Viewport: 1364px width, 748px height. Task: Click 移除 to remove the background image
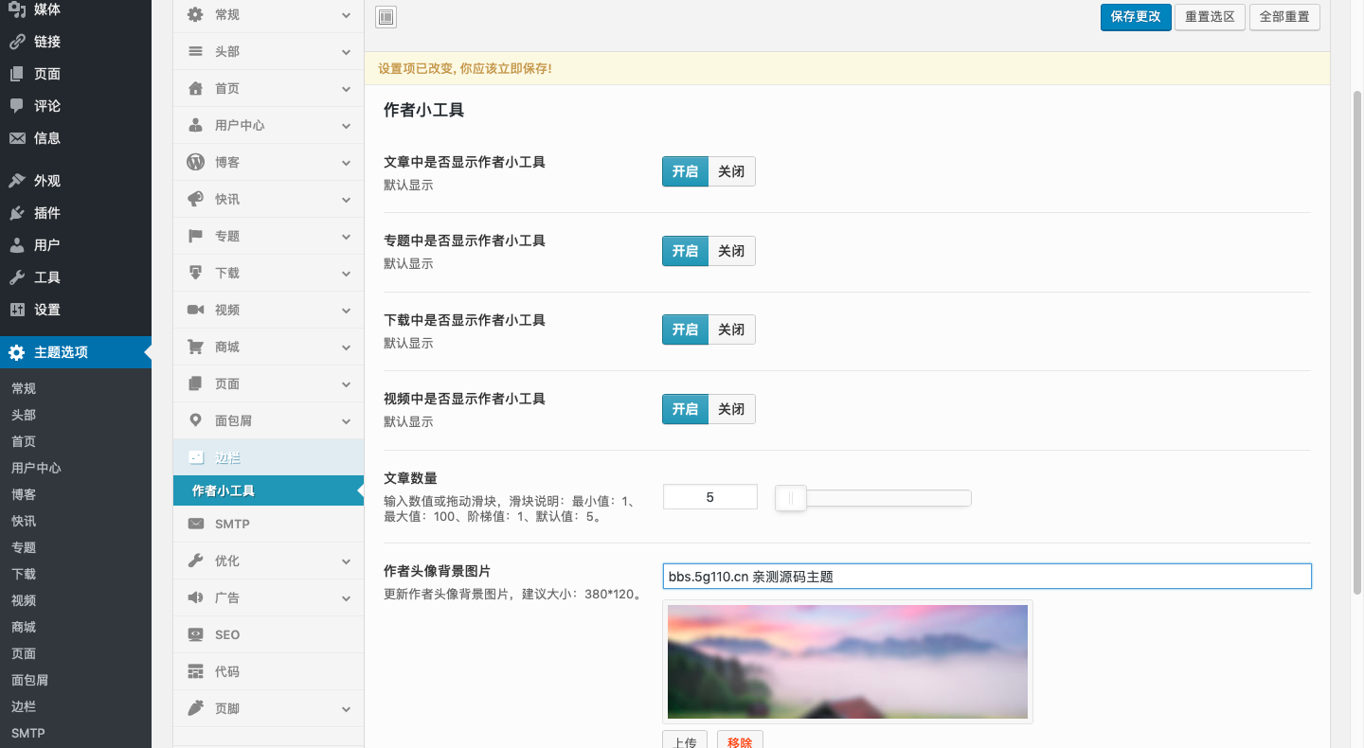pos(740,741)
